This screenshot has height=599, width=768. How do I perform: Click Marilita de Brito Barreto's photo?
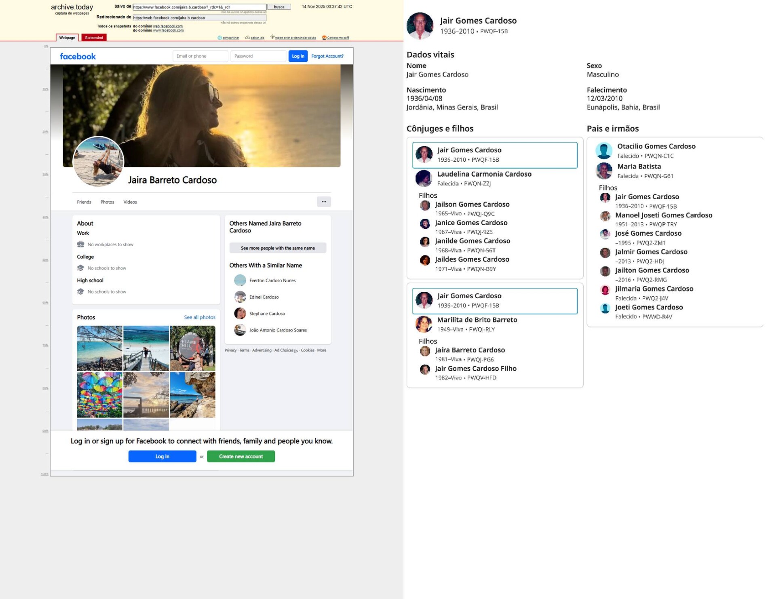click(424, 324)
